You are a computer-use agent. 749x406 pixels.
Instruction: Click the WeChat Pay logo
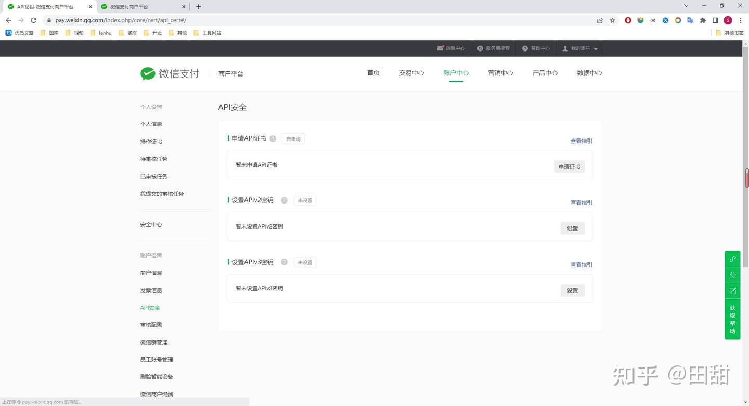point(170,73)
